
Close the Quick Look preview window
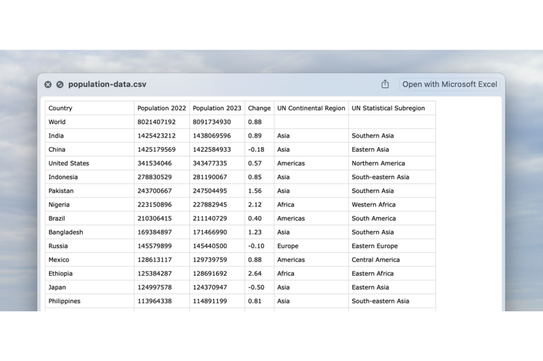(x=48, y=85)
